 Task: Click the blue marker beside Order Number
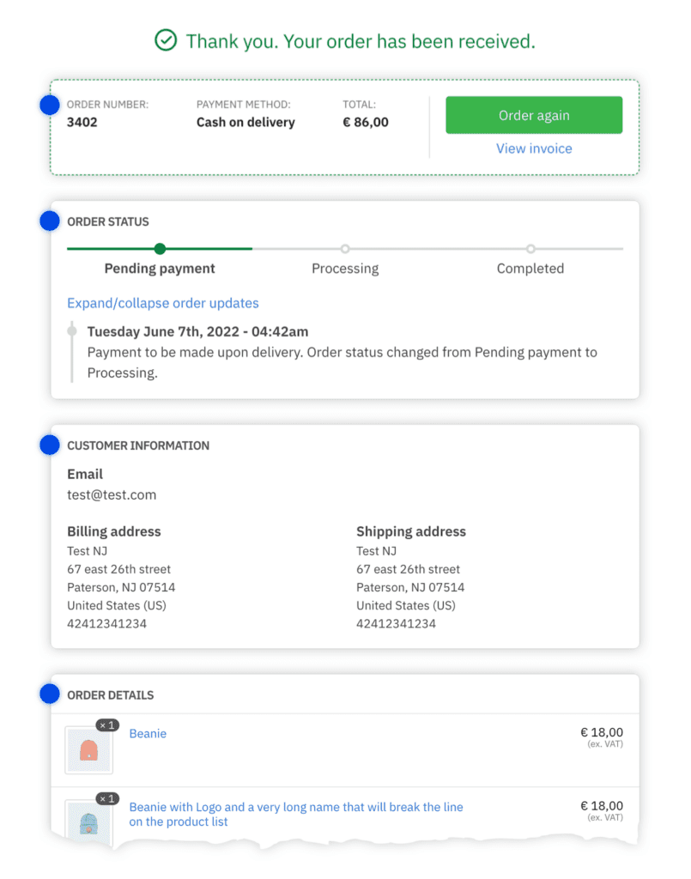(x=50, y=104)
